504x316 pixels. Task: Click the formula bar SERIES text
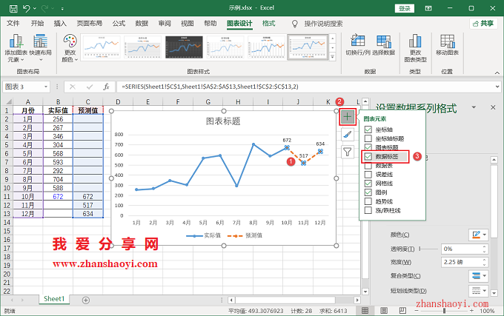pos(210,87)
